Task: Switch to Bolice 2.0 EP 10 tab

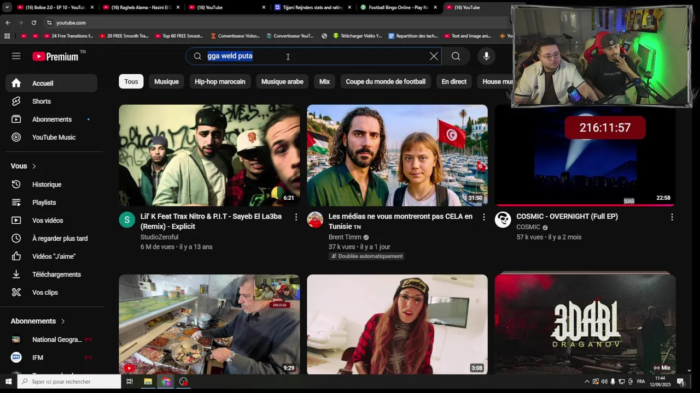Action: pyautogui.click(x=55, y=8)
